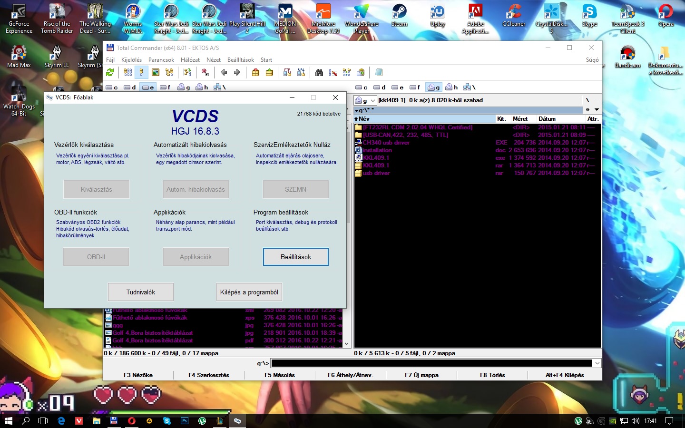Viewport: 685px width, 428px height.
Task: Open the FTP connect icon
Action: (x=287, y=72)
